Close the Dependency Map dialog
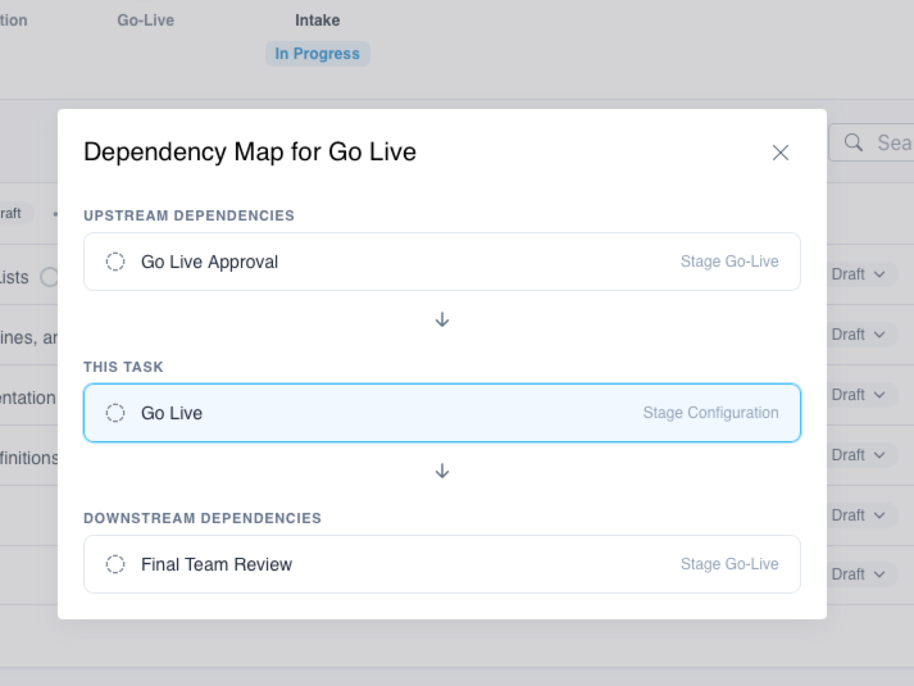The height and width of the screenshot is (686, 914). click(x=780, y=153)
